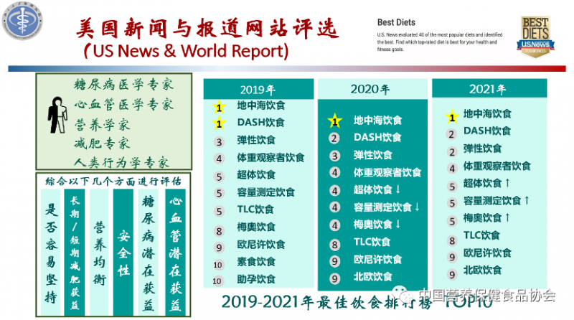
Task: Click 容量测定饮食 in the 2019 list
Action: click(x=265, y=192)
